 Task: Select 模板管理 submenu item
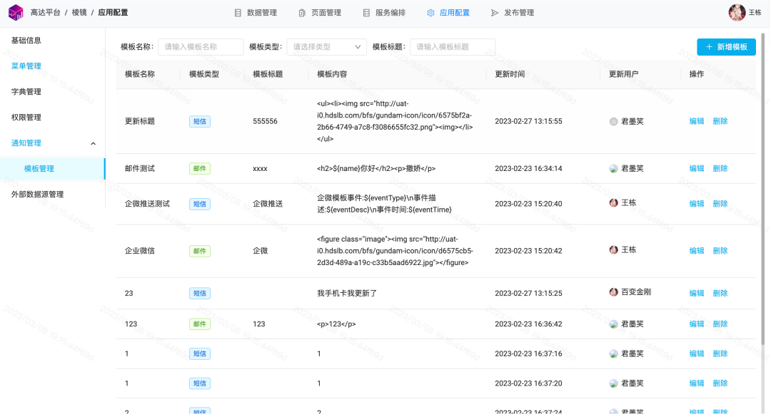tap(52, 169)
